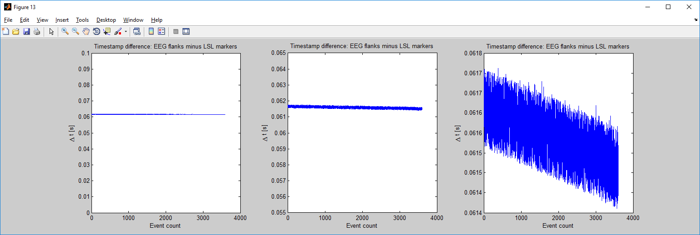The height and width of the screenshot is (235, 700).
Task: Toggle the Edit Plot arrow tool
Action: point(51,31)
